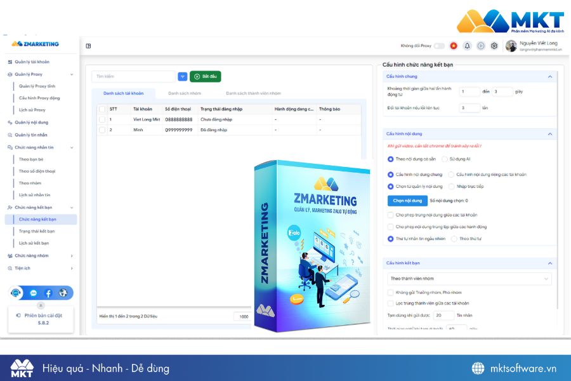Viewport: 571px width, 381px height.
Task: Collapse Chức năng kết bạn parent menu chevron
Action: (x=72, y=208)
